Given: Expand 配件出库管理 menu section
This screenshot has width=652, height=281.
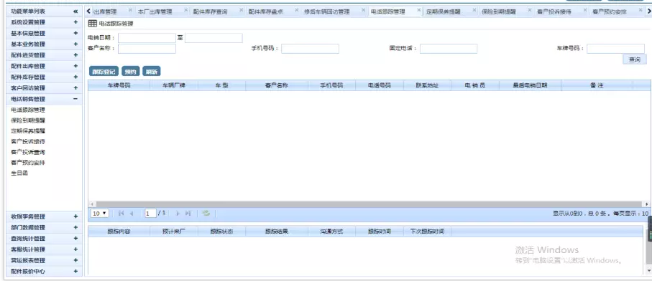Looking at the screenshot, I should pos(75,66).
